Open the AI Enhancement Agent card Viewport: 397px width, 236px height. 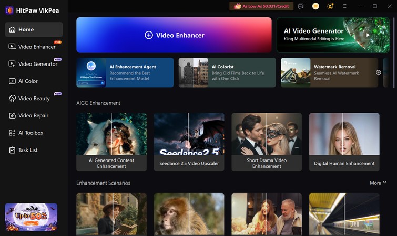click(x=125, y=72)
